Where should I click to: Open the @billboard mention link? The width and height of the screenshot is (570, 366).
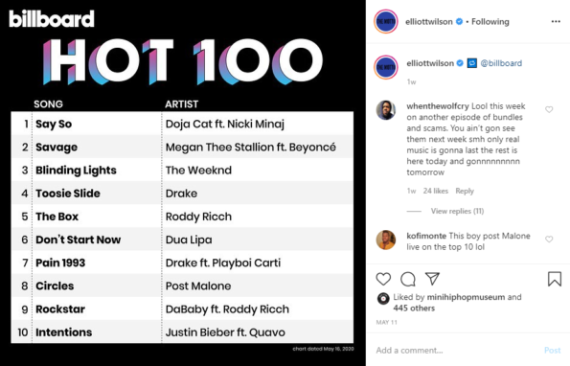coord(501,63)
